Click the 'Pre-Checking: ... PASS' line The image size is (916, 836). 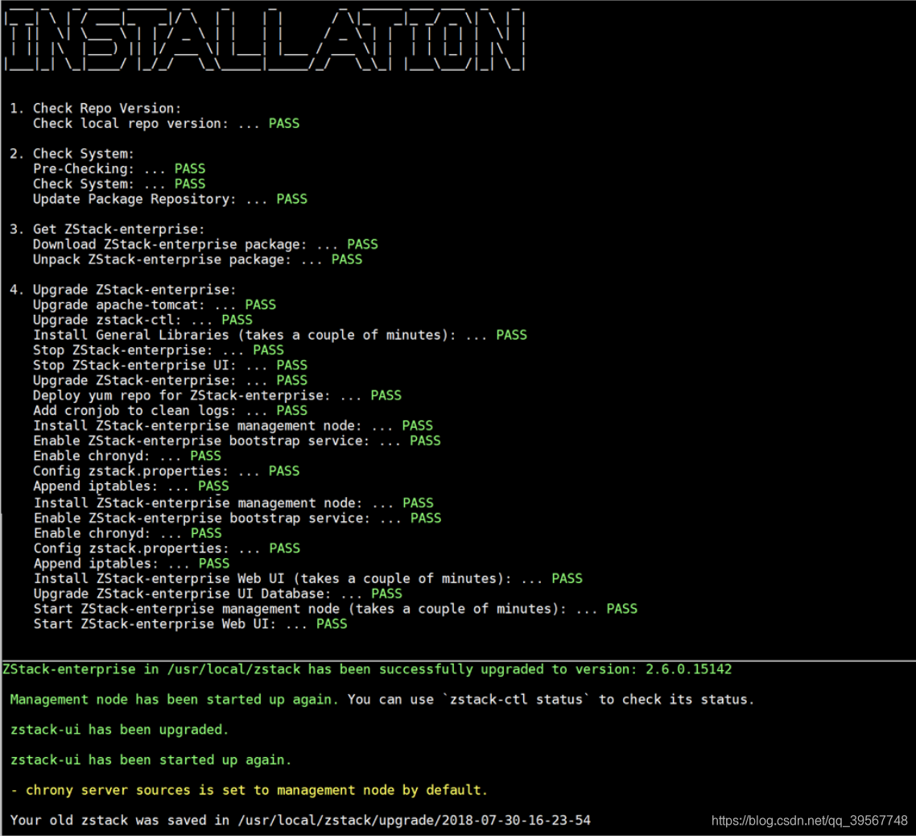(119, 169)
